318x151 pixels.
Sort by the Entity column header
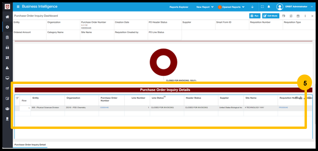[36, 98]
